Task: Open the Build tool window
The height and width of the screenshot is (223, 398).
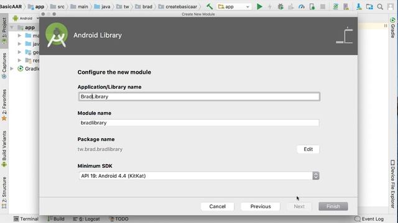Action: pos(56,219)
